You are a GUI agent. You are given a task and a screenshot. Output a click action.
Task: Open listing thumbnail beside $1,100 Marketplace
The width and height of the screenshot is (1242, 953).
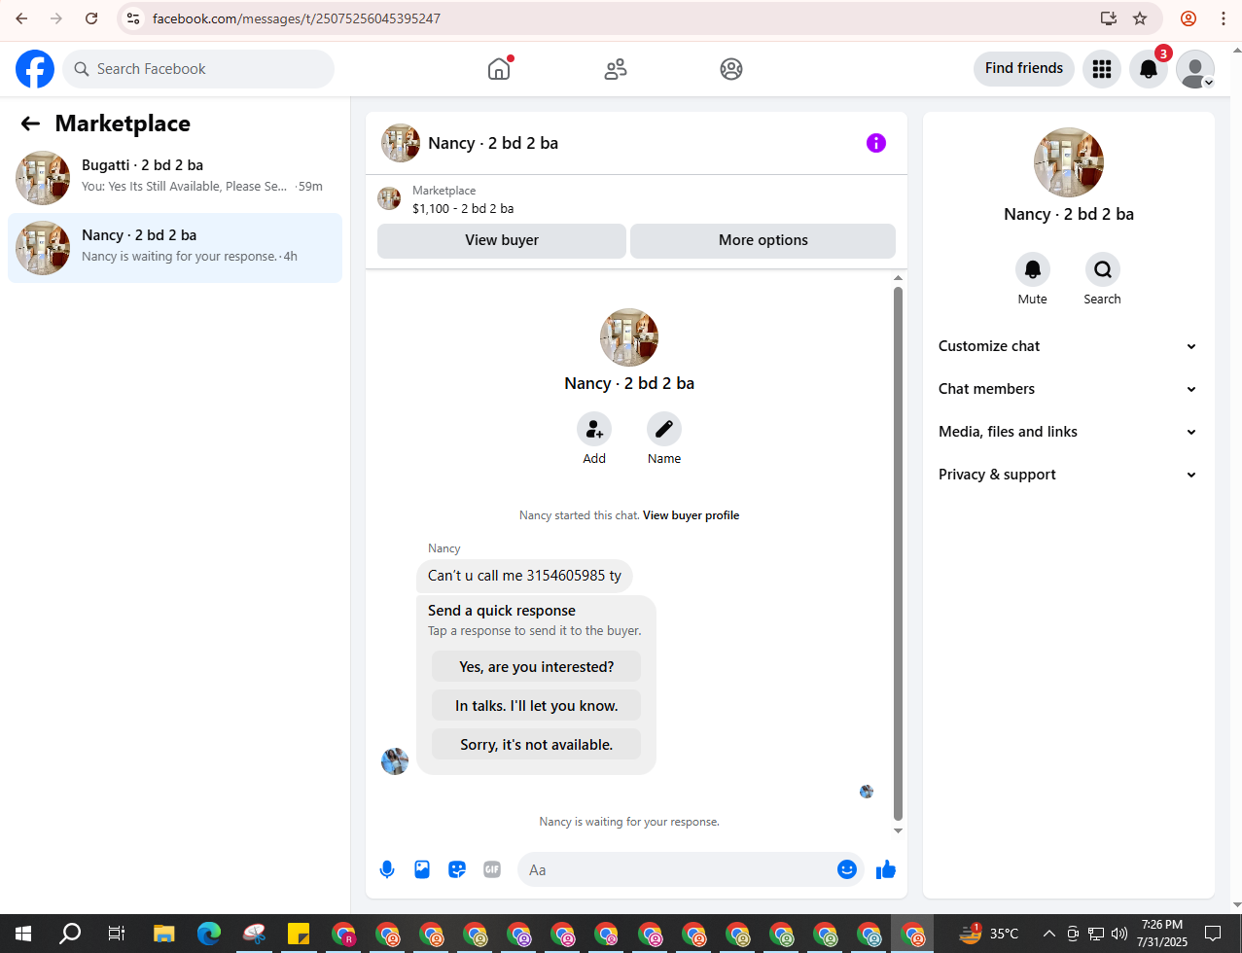tap(389, 199)
